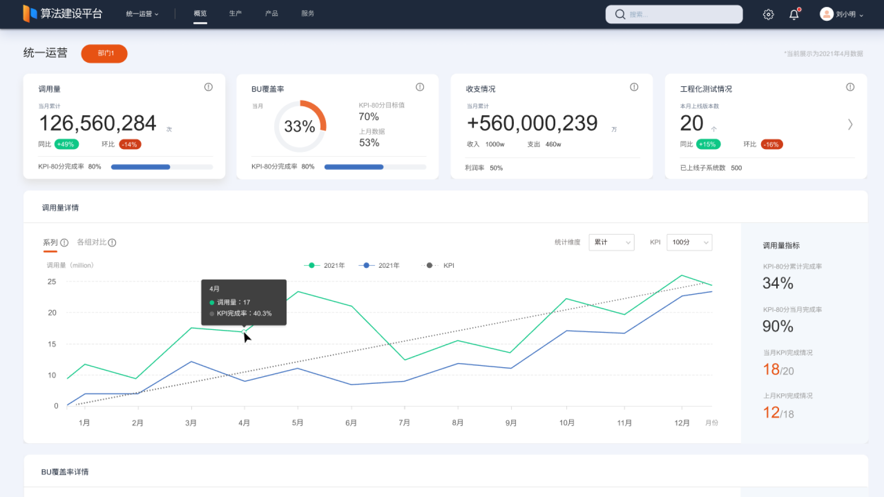The height and width of the screenshot is (497, 884).
Task: Switch to the 生产 nav tab
Action: tap(235, 13)
